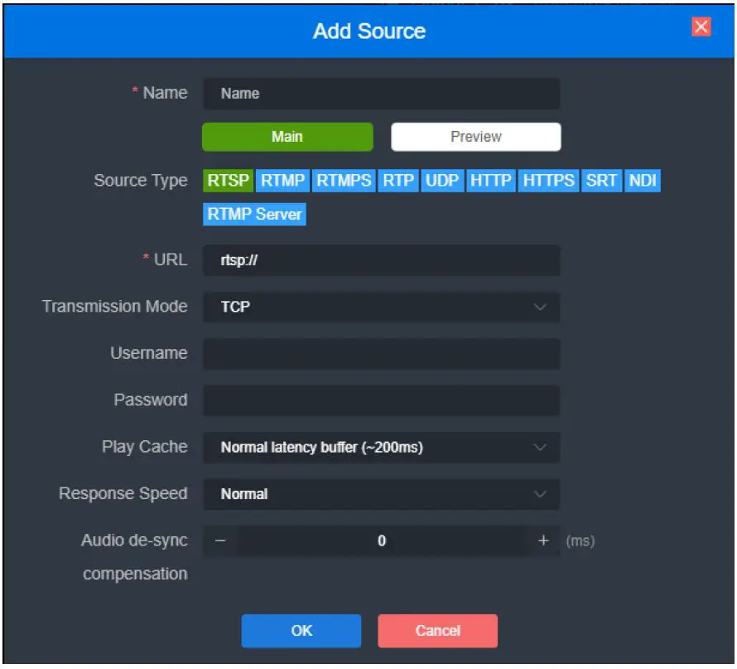Open the Play Cache dropdown
The image size is (737, 669).
tap(381, 447)
